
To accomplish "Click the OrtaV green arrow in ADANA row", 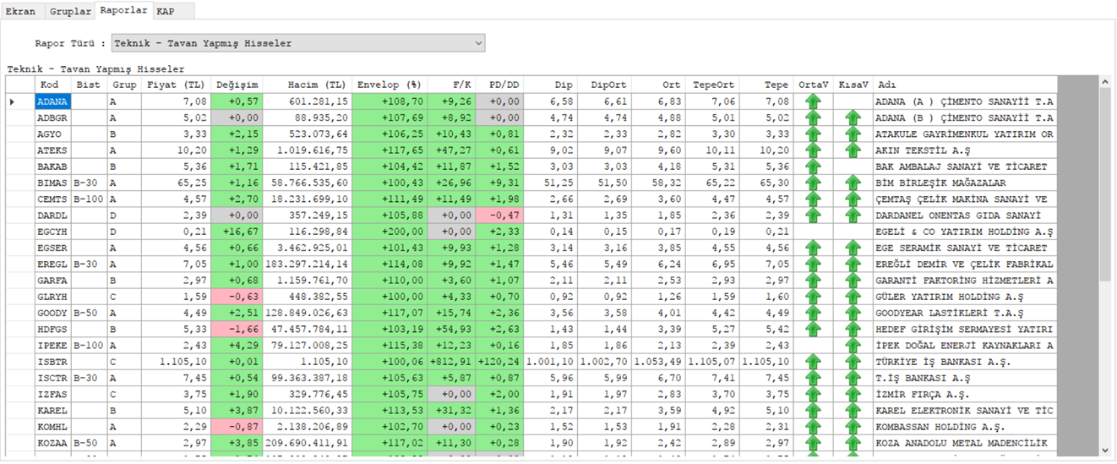I will point(813,101).
